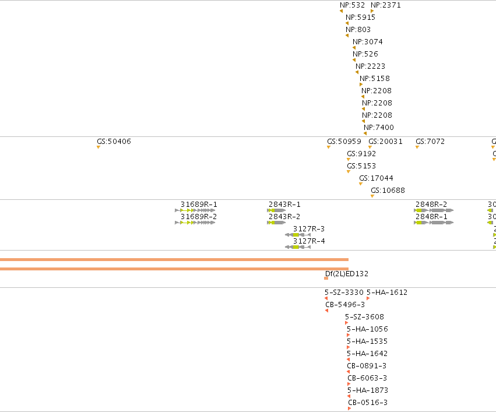Click the NP:2371 insertion label
Viewport: 496px width, 412px height.
click(386, 5)
